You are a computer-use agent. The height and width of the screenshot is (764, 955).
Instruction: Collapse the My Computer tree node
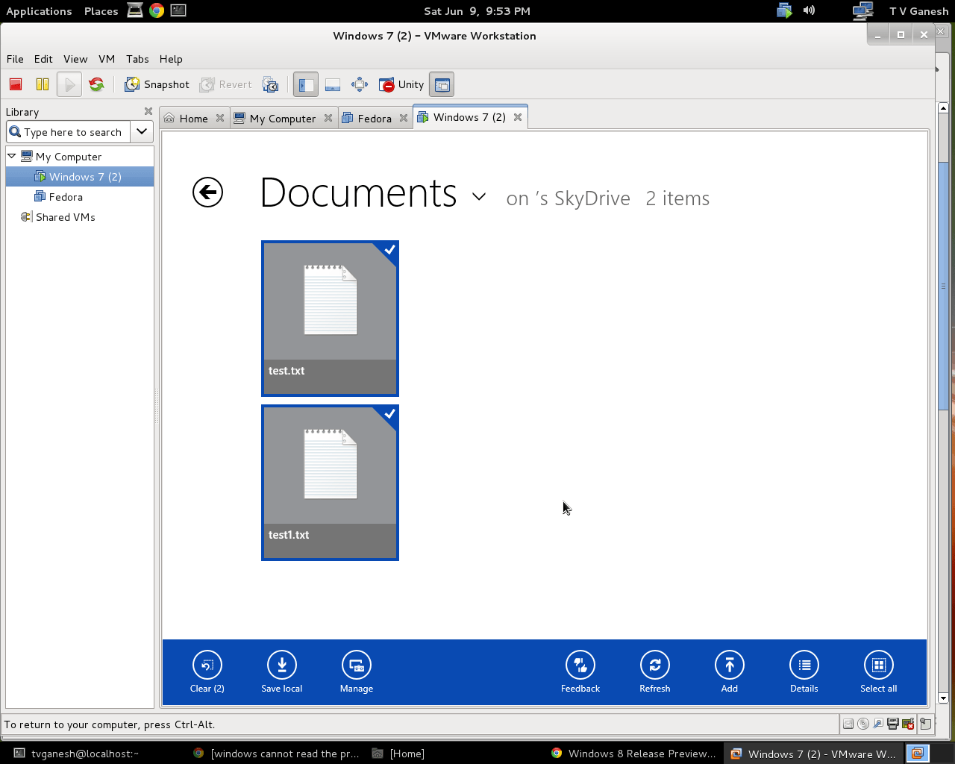pos(12,156)
